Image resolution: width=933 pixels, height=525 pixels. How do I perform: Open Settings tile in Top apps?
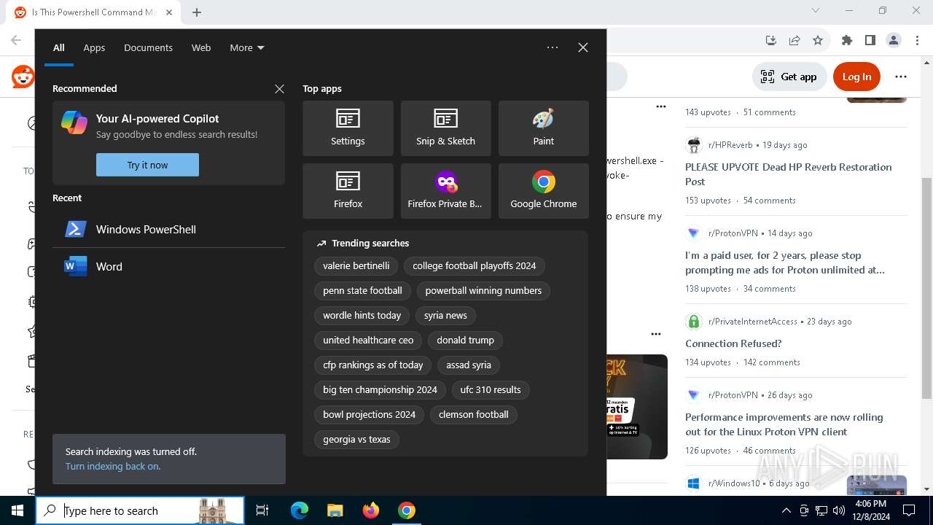point(348,128)
